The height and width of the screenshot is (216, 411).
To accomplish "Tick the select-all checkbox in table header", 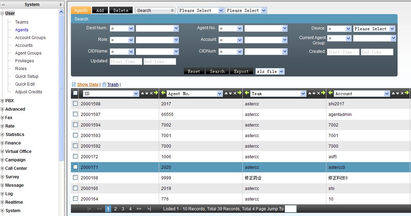I will pos(75,93).
